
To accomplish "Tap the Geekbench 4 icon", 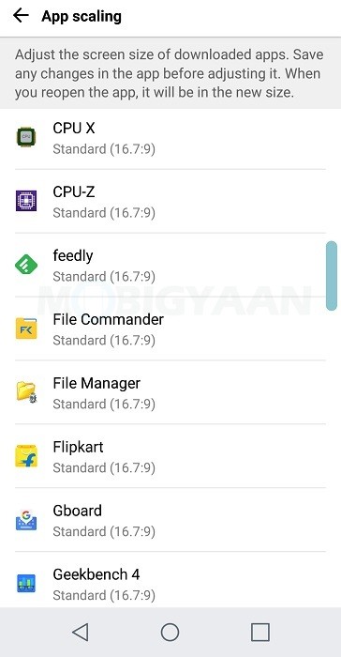I will pyautogui.click(x=26, y=583).
